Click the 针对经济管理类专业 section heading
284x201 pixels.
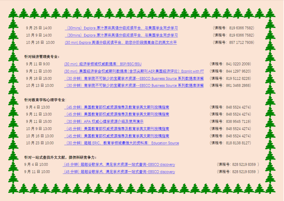pos(42,57)
